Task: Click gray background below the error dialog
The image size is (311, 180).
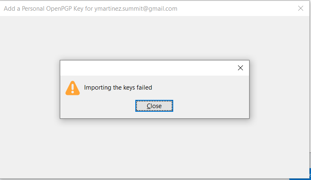Action: click(x=154, y=148)
